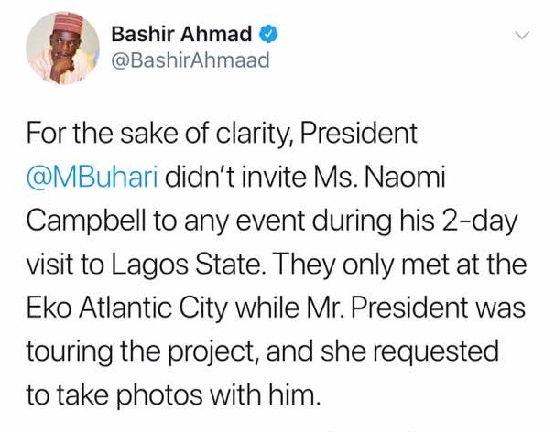Open the tweet options chevron
The image size is (555, 432).
pos(523,36)
